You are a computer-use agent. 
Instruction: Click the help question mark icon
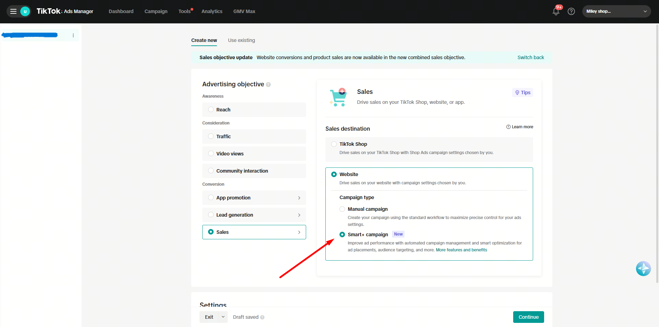pos(571,11)
